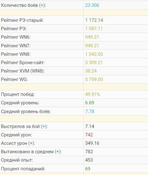148x175 pixels.
Task: Select the Рейтинг WN7 value 949.21
Action: (92, 46)
